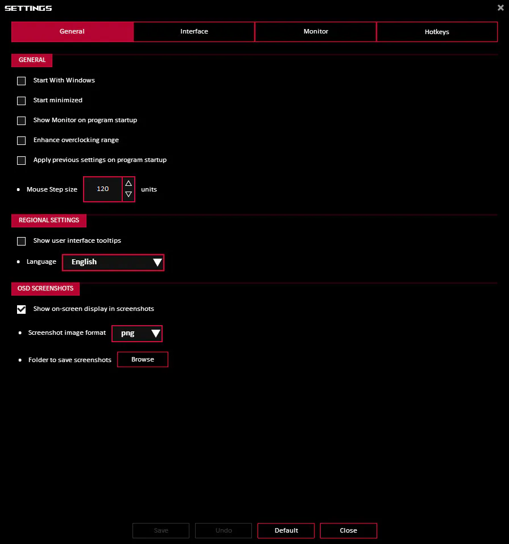The height and width of the screenshot is (544, 509).
Task: Expand the Screenshot image format png dropdown
Action: click(137, 334)
